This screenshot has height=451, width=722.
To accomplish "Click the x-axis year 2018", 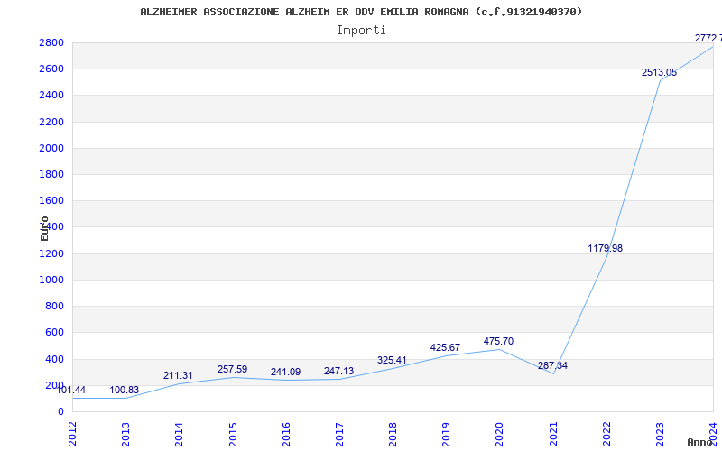I will (x=393, y=434).
